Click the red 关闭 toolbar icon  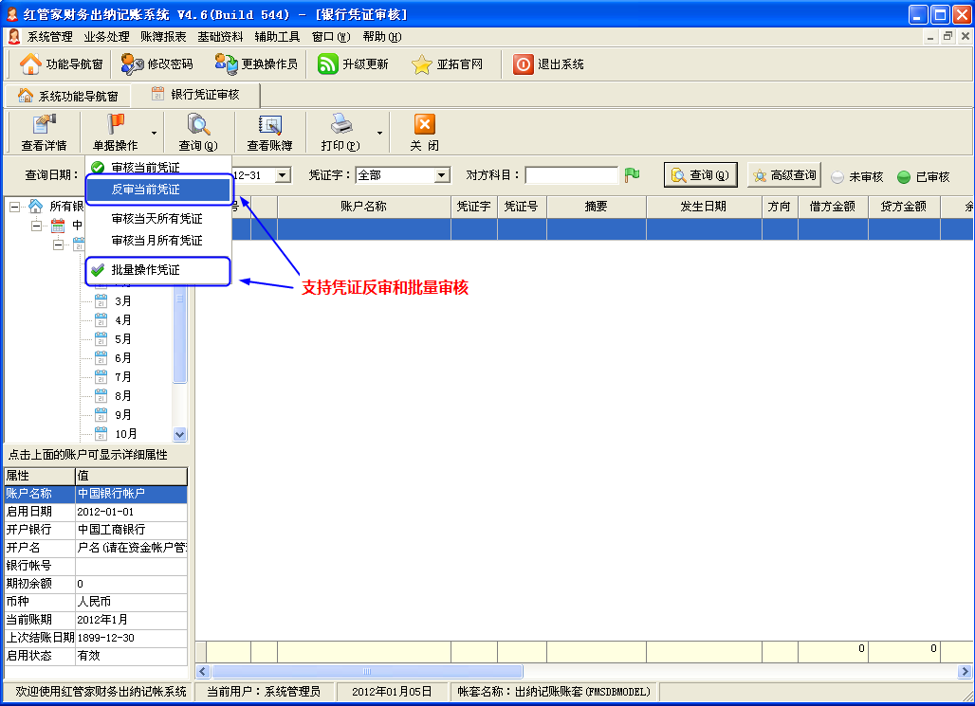(x=424, y=125)
